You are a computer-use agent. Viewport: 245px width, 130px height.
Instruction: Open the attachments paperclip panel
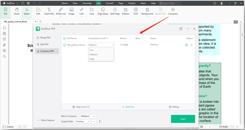[x=4, y=45]
